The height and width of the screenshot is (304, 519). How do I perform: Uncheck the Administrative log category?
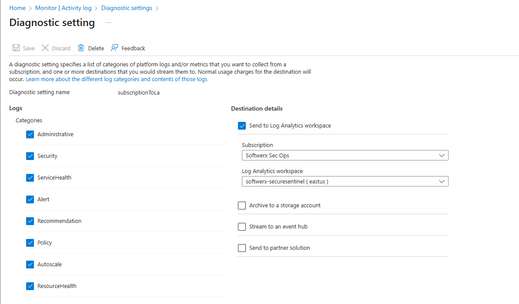pyautogui.click(x=30, y=134)
